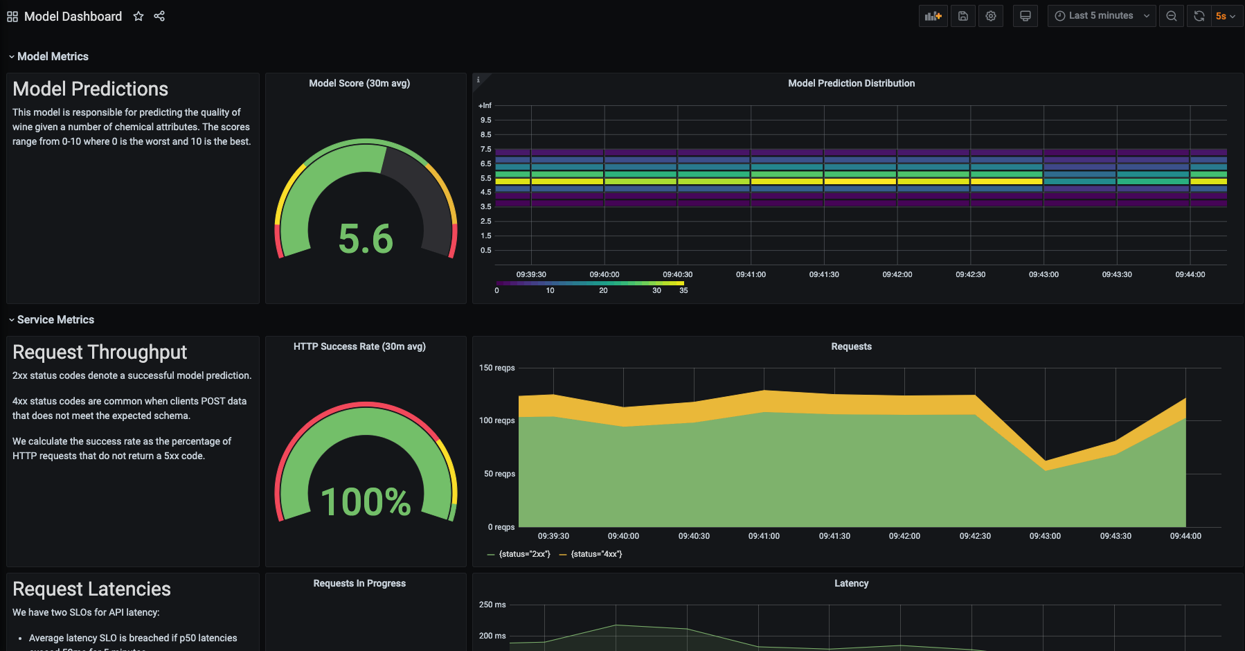This screenshot has width=1245, height=651.
Task: Click the heatmap color scale gradient
Action: pos(590,283)
